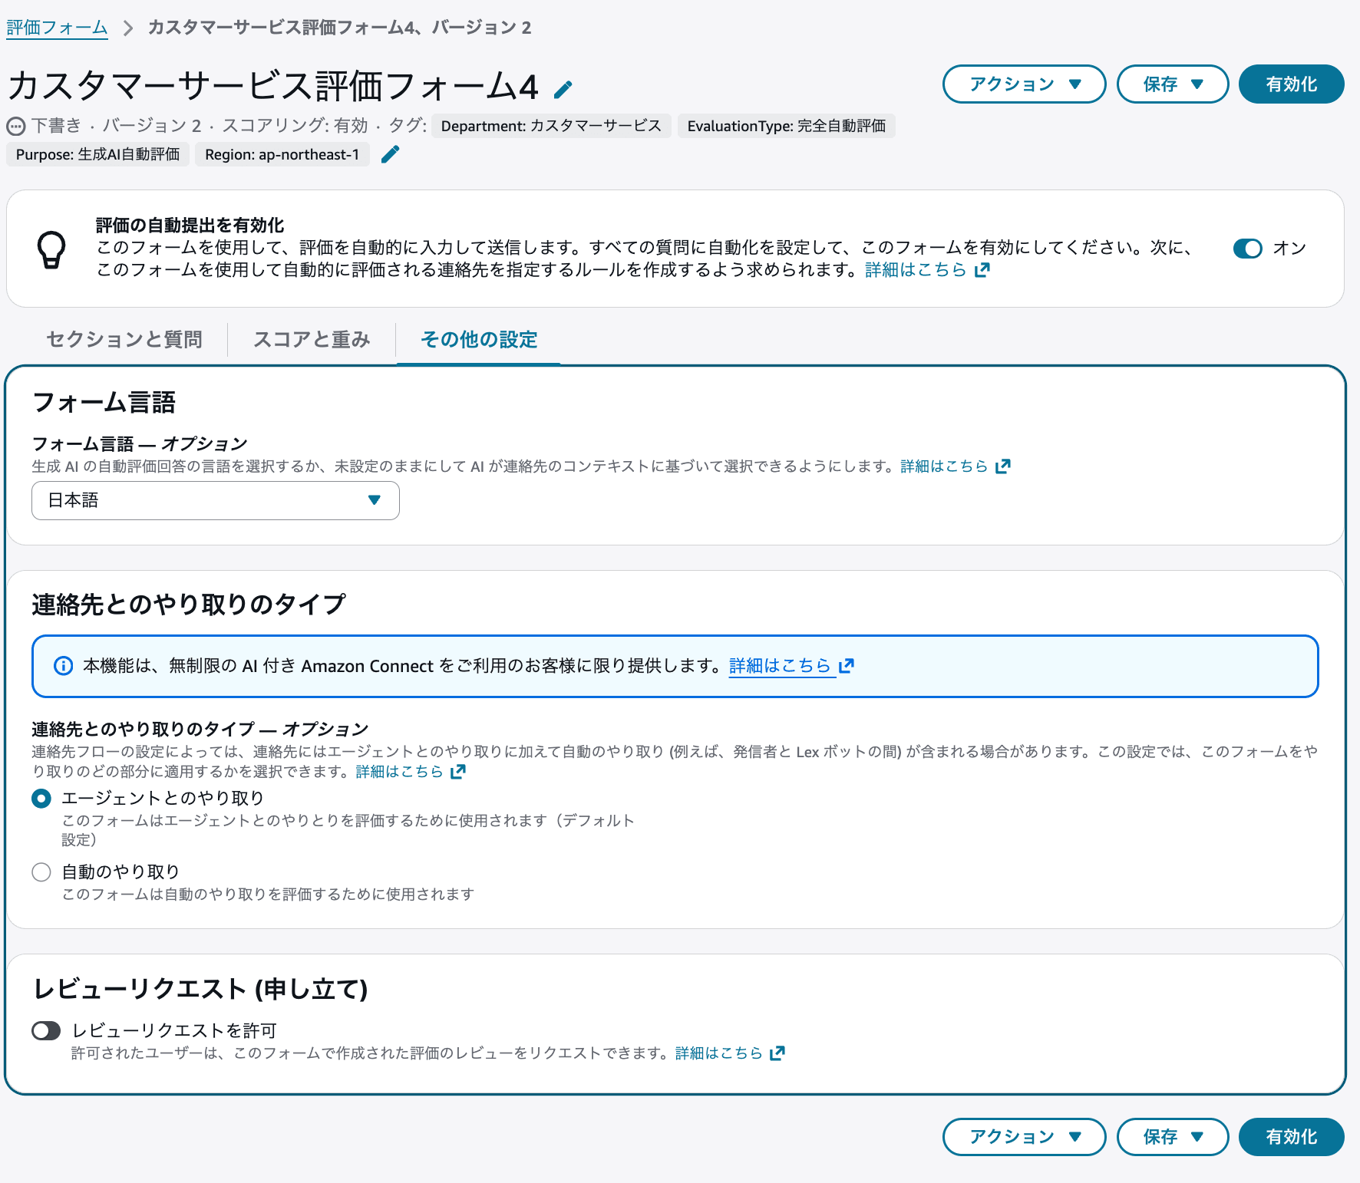1360x1183 pixels.
Task: Click the external link icon beside レビューリクエスト 詳細はこちら
Action: [x=778, y=1053]
